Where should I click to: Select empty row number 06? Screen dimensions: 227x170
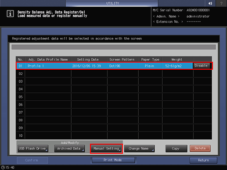click(x=114, y=105)
